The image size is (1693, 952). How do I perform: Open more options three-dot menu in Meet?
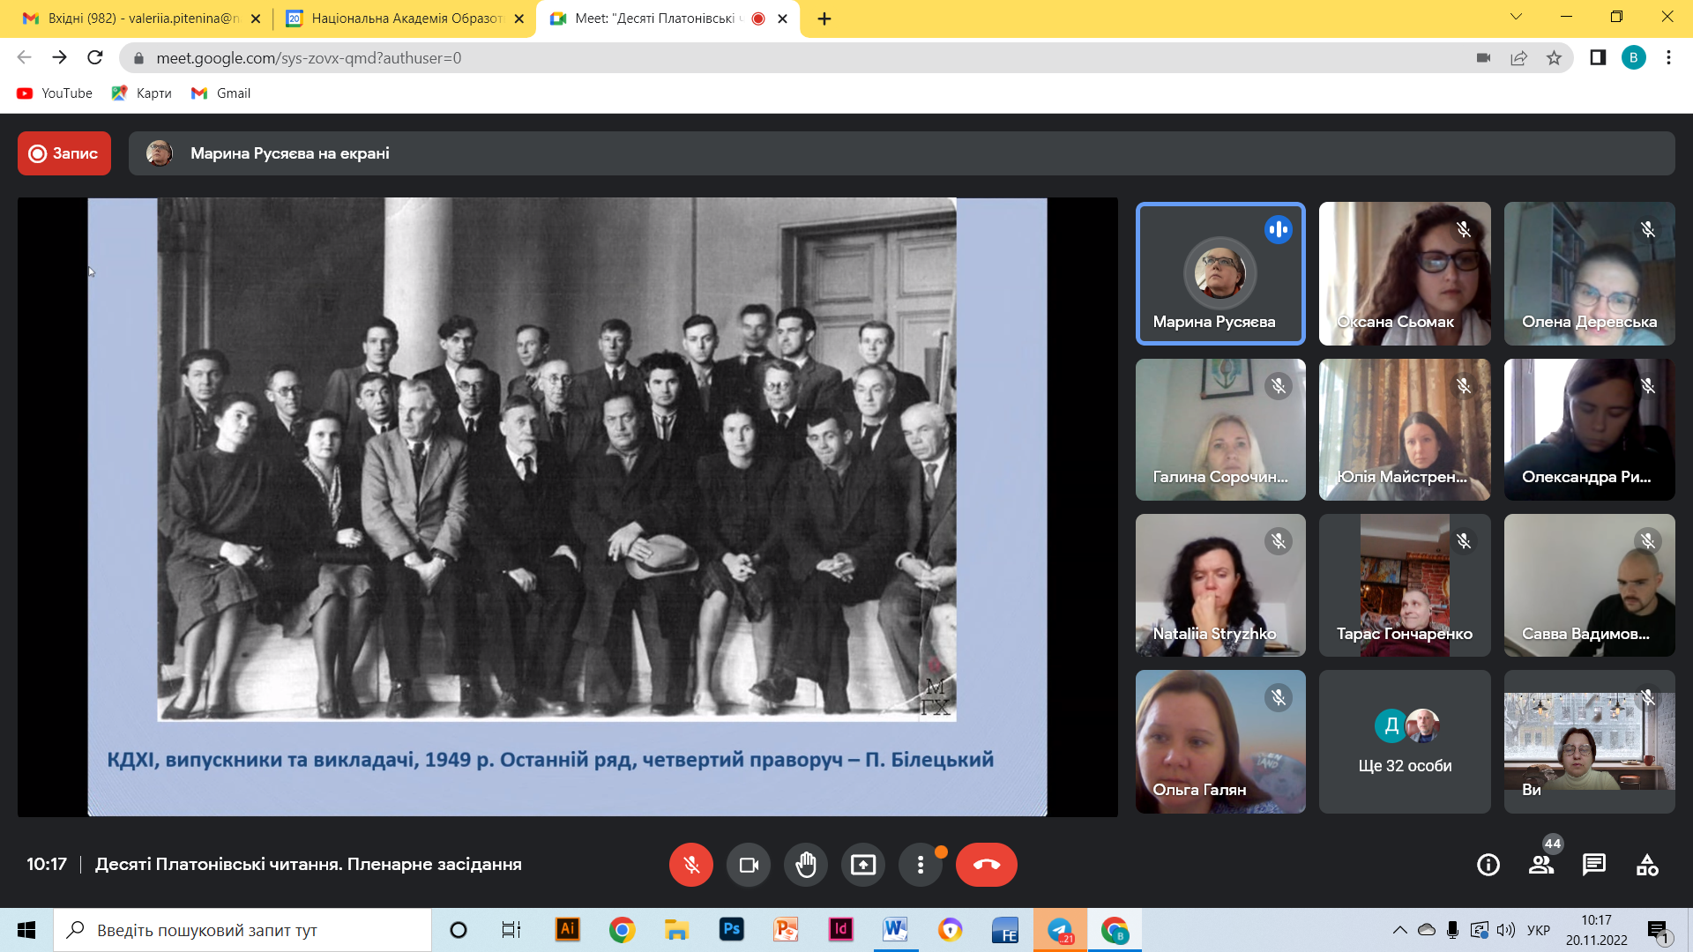click(921, 865)
